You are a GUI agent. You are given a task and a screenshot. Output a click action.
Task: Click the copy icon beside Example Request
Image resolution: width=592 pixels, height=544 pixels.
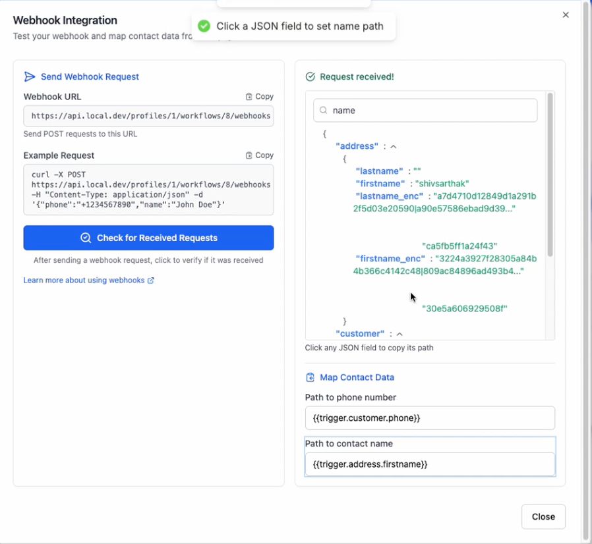[x=249, y=155]
